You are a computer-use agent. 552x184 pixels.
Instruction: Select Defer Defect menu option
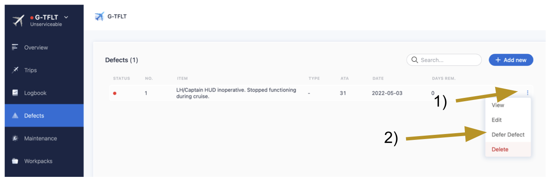pos(508,134)
